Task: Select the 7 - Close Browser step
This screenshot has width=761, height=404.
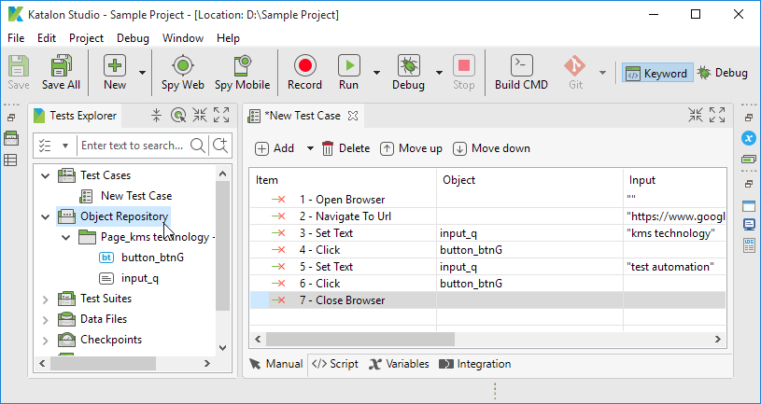Action: click(342, 300)
